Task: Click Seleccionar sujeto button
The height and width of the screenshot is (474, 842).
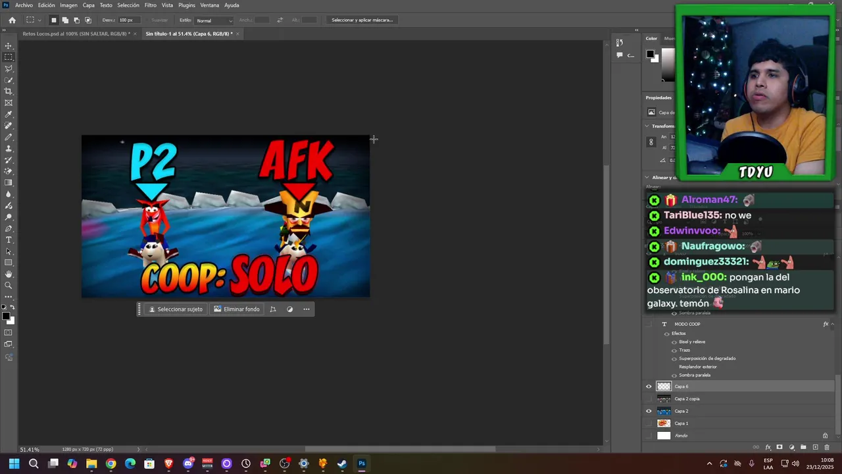Action: click(x=176, y=309)
